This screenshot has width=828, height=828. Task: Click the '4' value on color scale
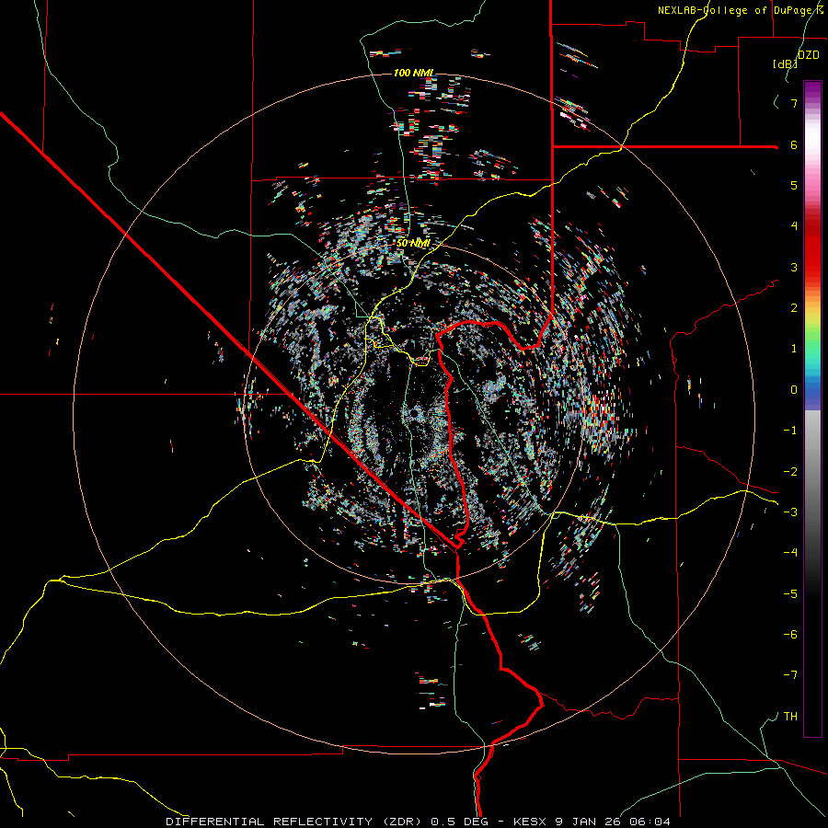[794, 226]
